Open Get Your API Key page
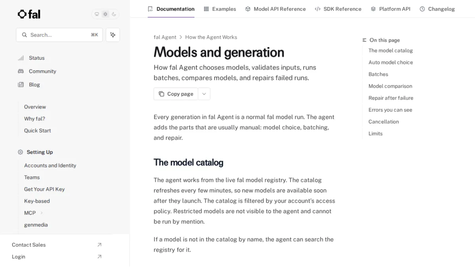 44,189
